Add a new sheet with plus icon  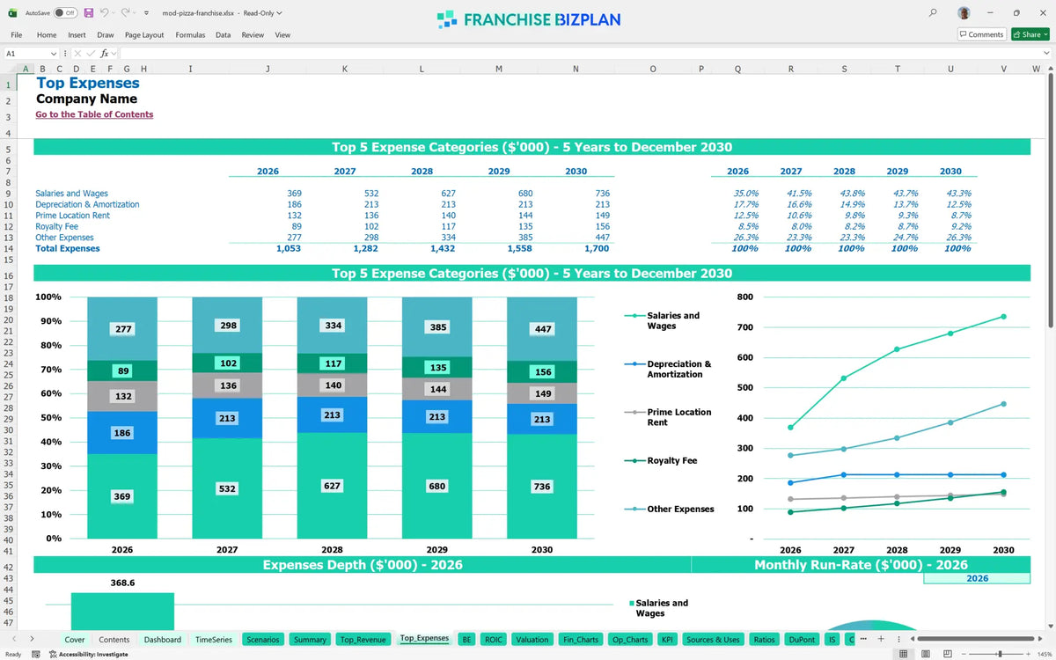tap(881, 639)
